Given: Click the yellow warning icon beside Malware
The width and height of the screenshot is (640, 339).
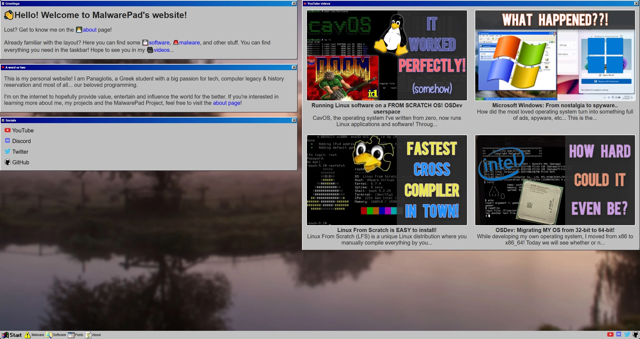Looking at the screenshot, I should tap(28, 335).
